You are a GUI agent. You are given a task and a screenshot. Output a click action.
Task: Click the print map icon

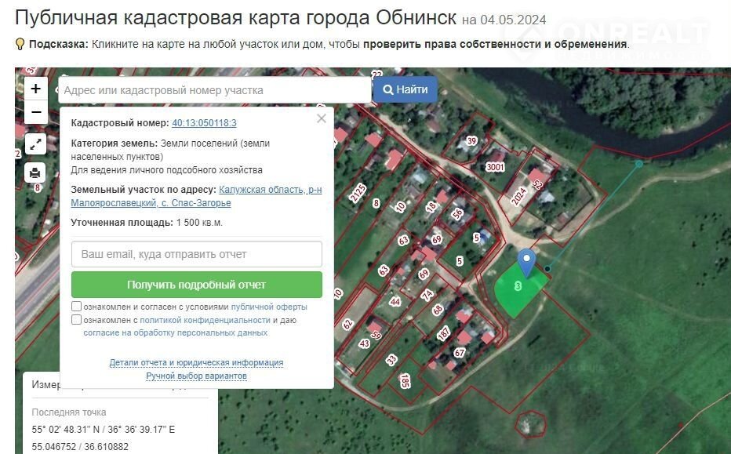tap(35, 173)
